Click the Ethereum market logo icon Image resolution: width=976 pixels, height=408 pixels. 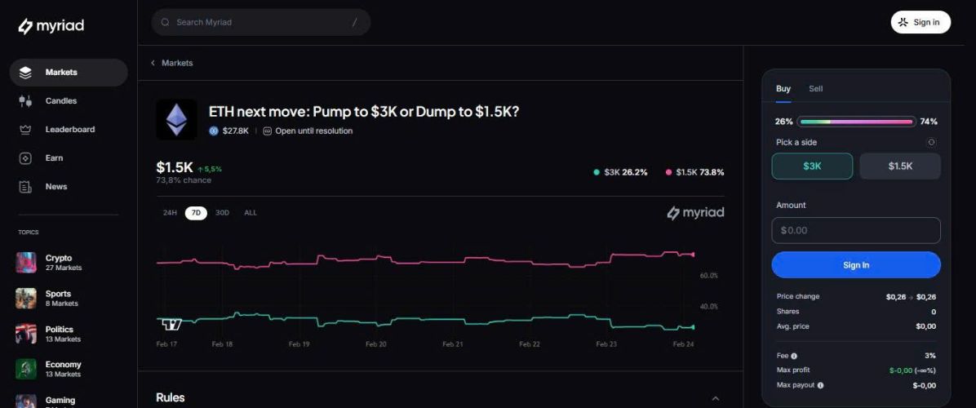coord(176,120)
